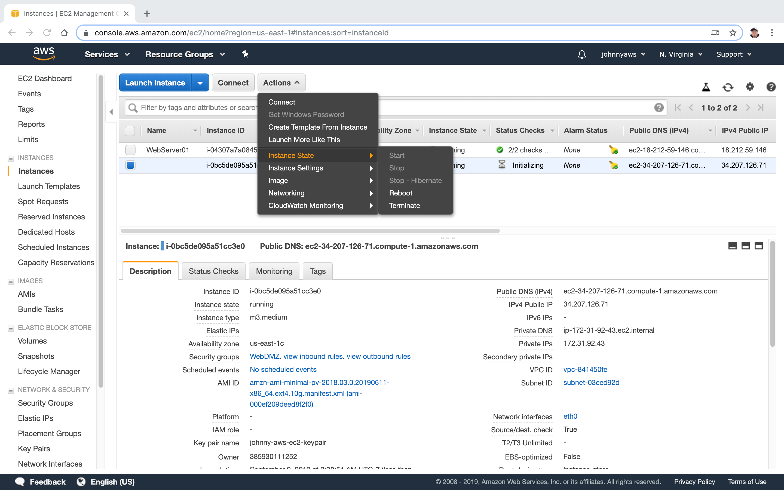This screenshot has height=490, width=784.
Task: Set details pane to half-height layout
Action: pos(745,246)
